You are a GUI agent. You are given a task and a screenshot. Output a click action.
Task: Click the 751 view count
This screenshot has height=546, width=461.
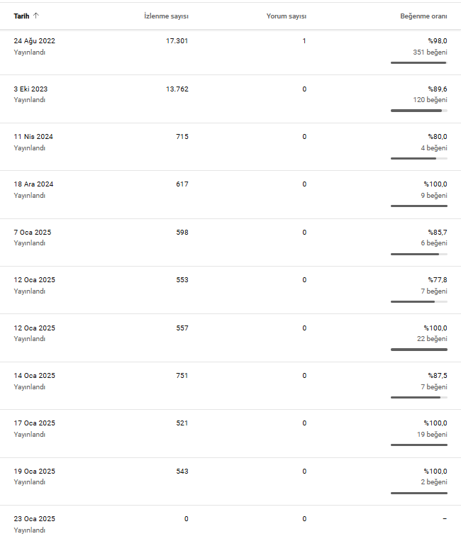coord(182,375)
